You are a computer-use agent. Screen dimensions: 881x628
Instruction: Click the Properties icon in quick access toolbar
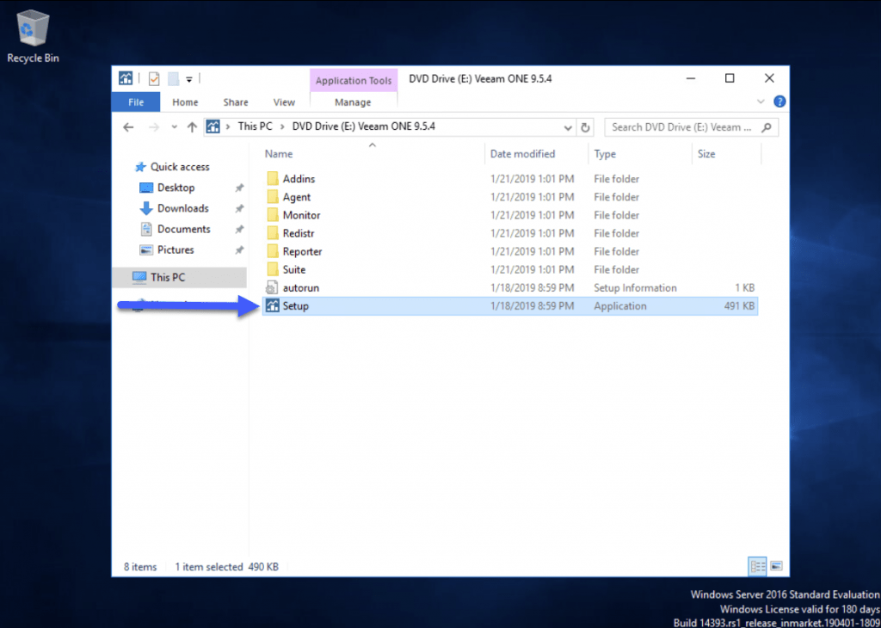point(154,78)
